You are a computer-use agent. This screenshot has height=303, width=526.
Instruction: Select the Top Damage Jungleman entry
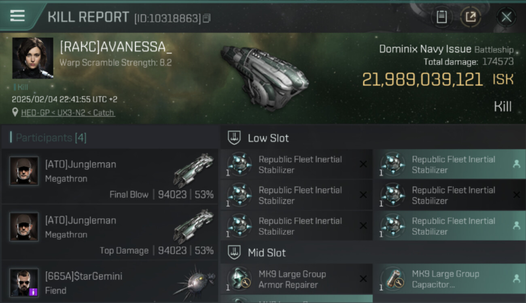tap(109, 233)
